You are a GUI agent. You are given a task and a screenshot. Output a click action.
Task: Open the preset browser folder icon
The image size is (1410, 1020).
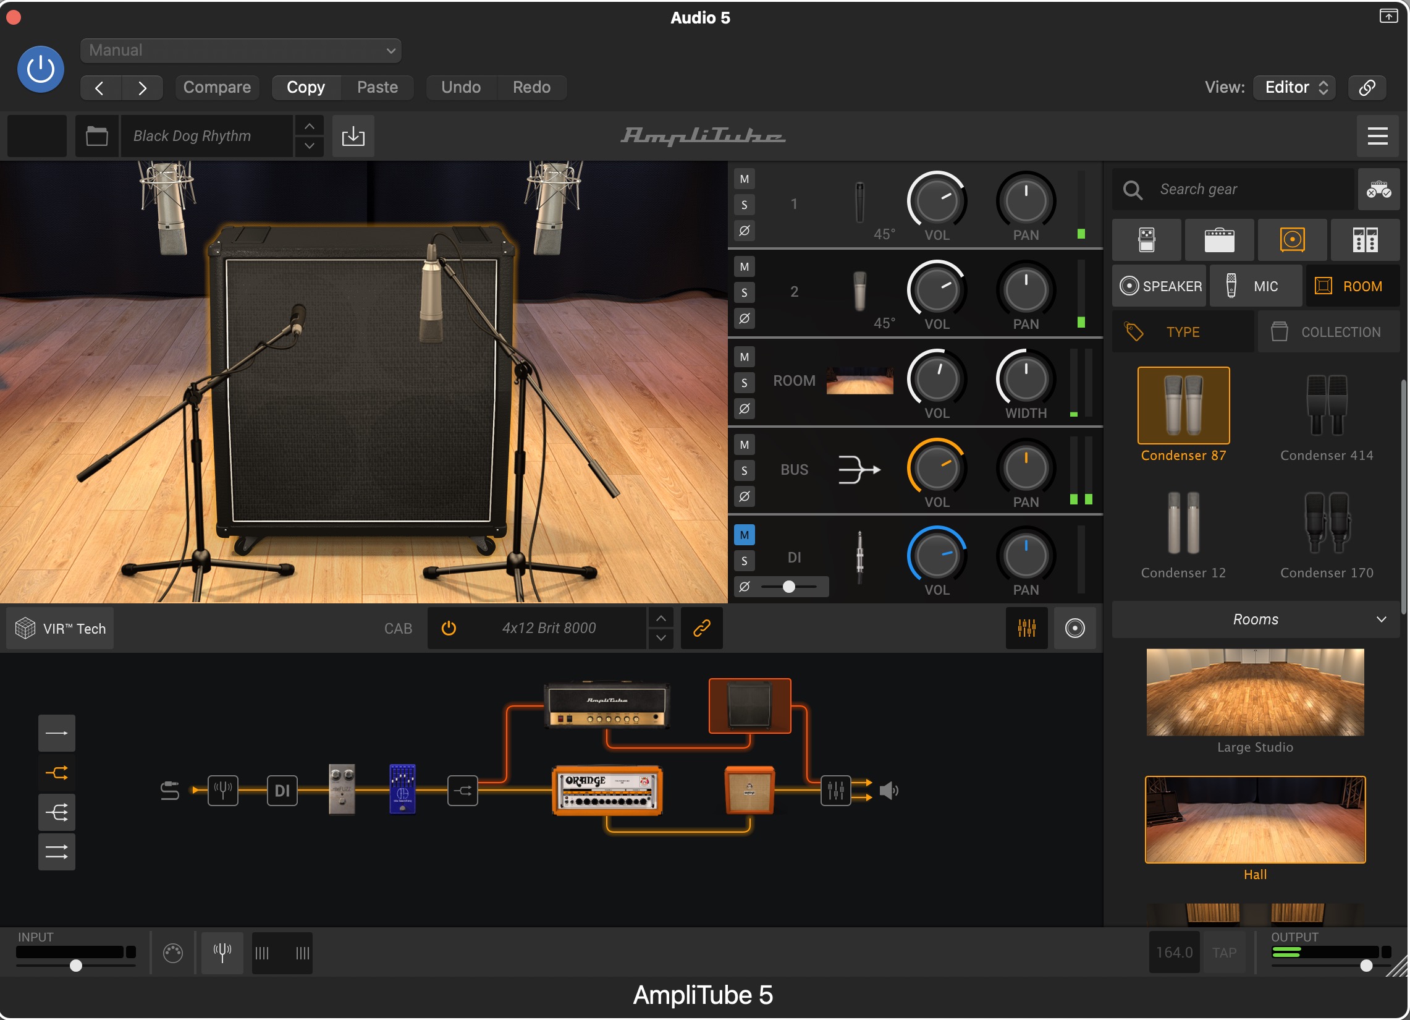[x=97, y=135]
